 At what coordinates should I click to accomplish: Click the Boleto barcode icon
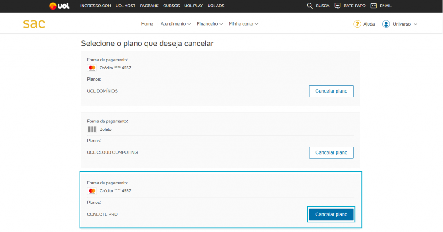pyautogui.click(x=92, y=129)
